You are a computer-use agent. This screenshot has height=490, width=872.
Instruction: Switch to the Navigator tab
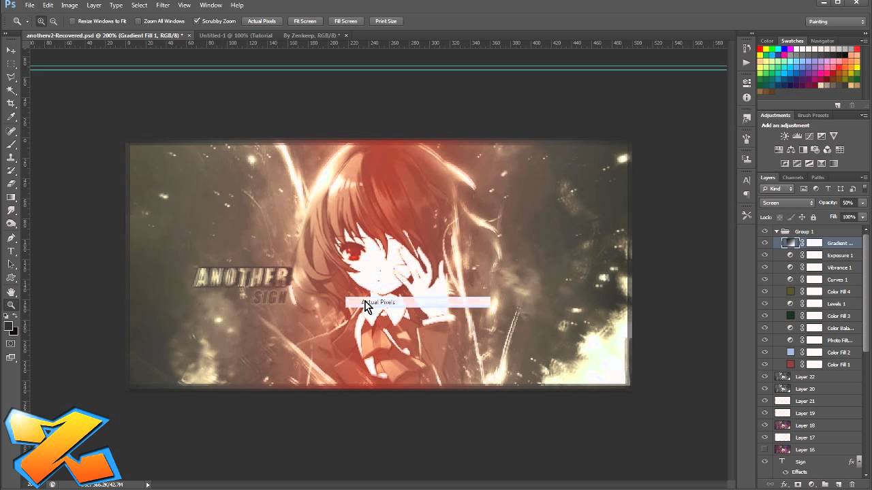[822, 41]
